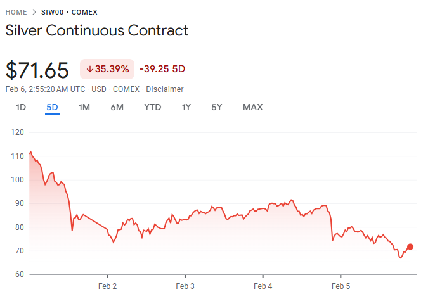Click the HOME breadcrumb link
The image size is (435, 299).
pos(16,12)
